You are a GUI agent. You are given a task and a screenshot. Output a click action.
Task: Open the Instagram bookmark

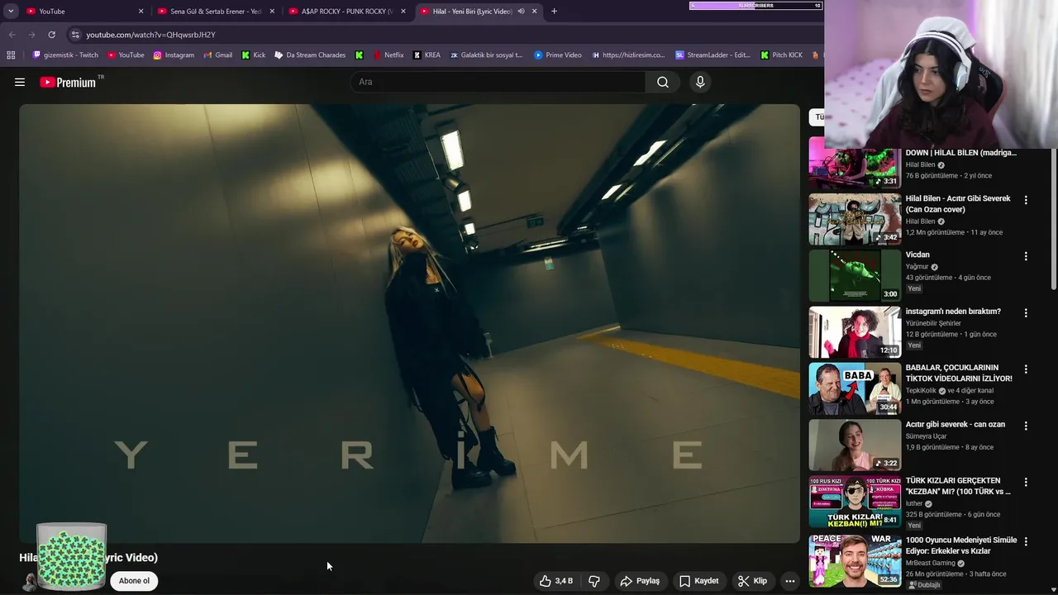174,55
